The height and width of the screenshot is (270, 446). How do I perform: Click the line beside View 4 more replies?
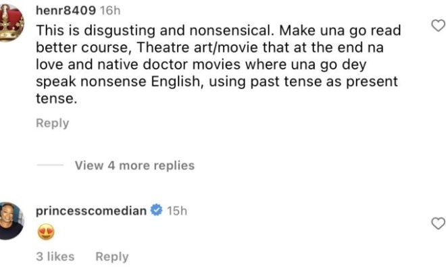[x=51, y=165]
